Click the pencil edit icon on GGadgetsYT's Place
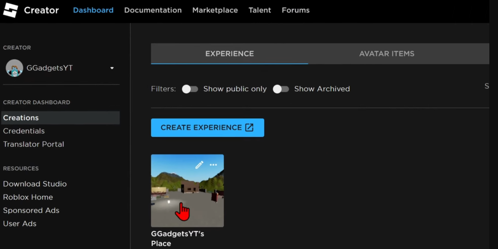 pos(199,165)
